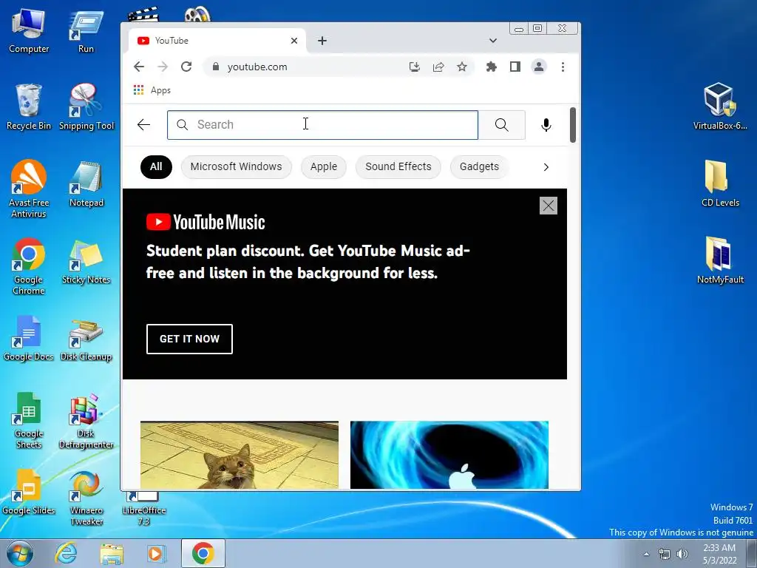Screen dimensions: 757x568
Task: Click GET IT NOW button
Action: pyautogui.click(x=189, y=339)
